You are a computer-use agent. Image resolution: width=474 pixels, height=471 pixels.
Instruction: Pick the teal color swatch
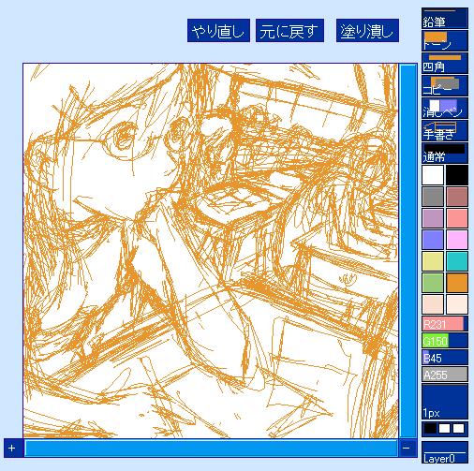point(457,261)
